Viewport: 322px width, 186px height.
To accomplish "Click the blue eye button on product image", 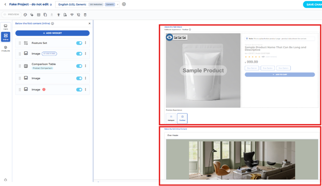I will click(x=169, y=37).
